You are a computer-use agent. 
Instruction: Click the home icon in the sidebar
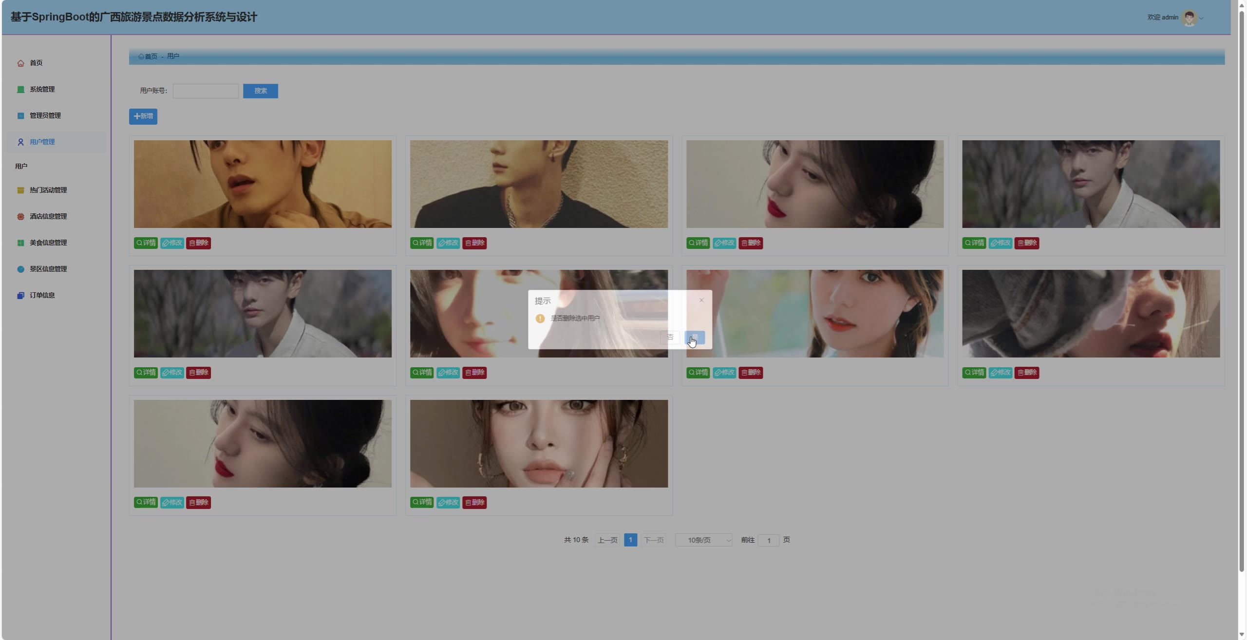(x=20, y=63)
